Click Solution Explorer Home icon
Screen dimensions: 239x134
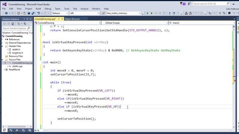pyautogui.click(x=13, y=24)
